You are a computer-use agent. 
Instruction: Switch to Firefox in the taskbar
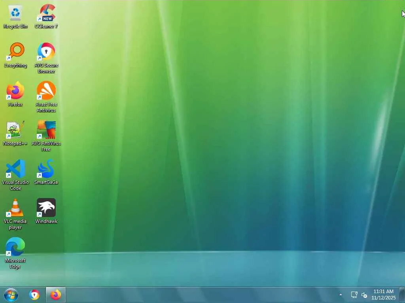click(x=55, y=295)
